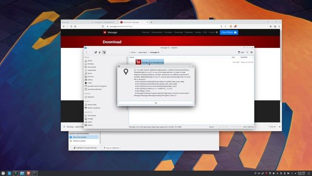Switch Dolphin to icons view mode
Screen dimensions: 312x176
(x=96, y=52)
